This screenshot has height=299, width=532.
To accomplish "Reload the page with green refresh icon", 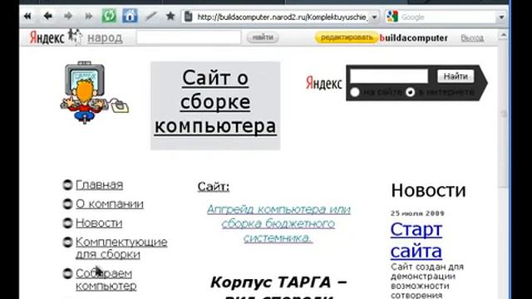I will pyautogui.click(x=109, y=16).
